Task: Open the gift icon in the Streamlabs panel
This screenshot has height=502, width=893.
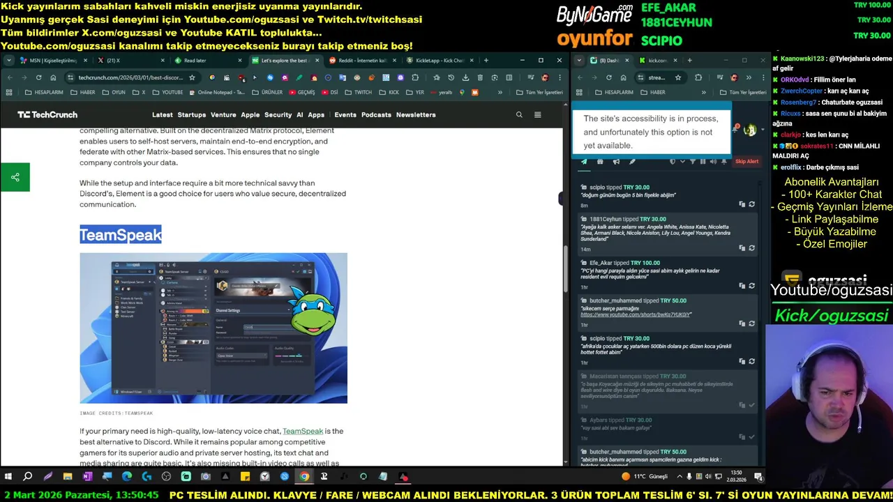Action: pyautogui.click(x=600, y=162)
